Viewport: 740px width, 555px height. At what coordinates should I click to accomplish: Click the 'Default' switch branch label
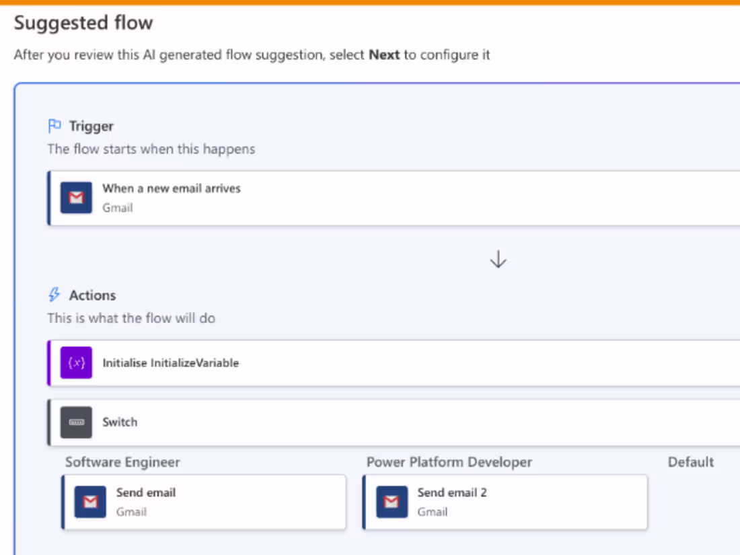pyautogui.click(x=690, y=462)
